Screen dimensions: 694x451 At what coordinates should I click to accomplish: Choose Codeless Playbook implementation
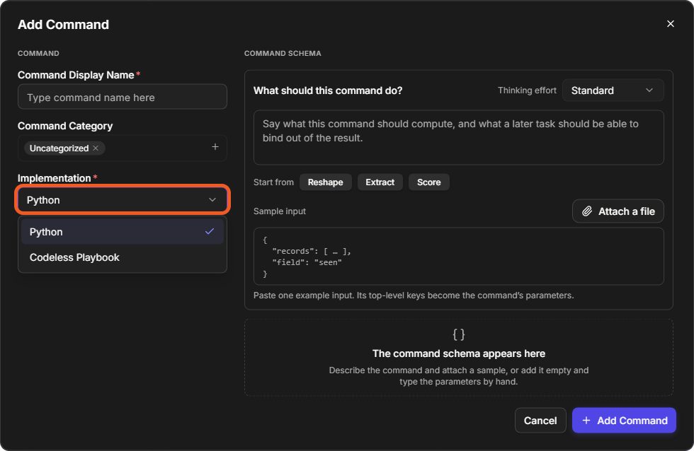(122, 257)
